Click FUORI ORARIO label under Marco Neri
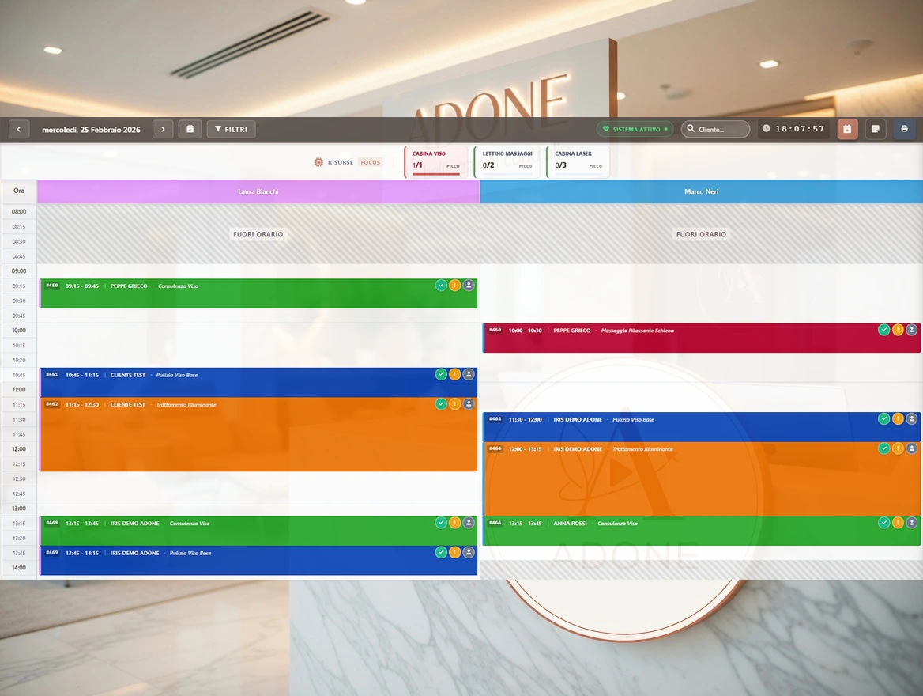The height and width of the screenshot is (696, 923). (701, 235)
